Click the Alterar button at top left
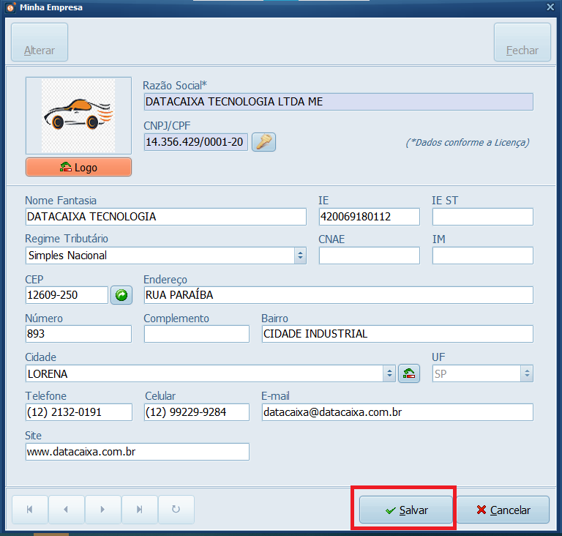 (40, 42)
